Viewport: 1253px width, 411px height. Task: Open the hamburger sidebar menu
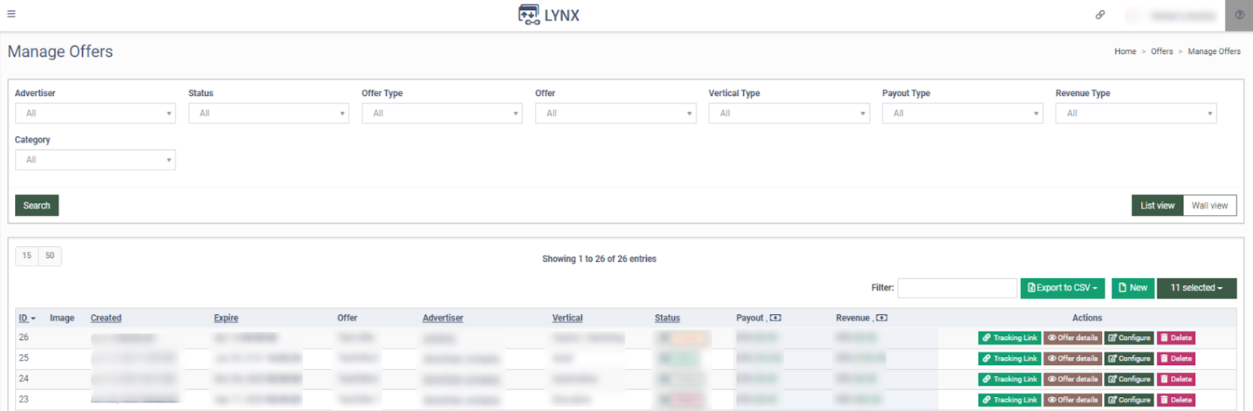point(11,14)
